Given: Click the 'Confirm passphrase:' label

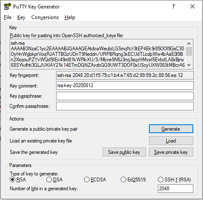Looking at the screenshot, I should pyautogui.click(x=30, y=106).
